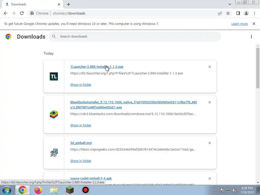Image resolution: width=260 pixels, height=195 pixels.
Task: Open the Chrome three-dot menu
Action: (254, 13)
